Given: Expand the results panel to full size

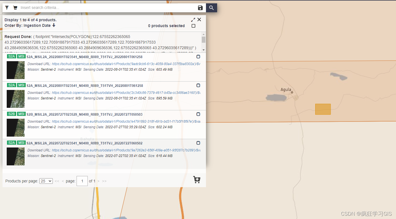Looking at the screenshot, I should tap(193, 20).
